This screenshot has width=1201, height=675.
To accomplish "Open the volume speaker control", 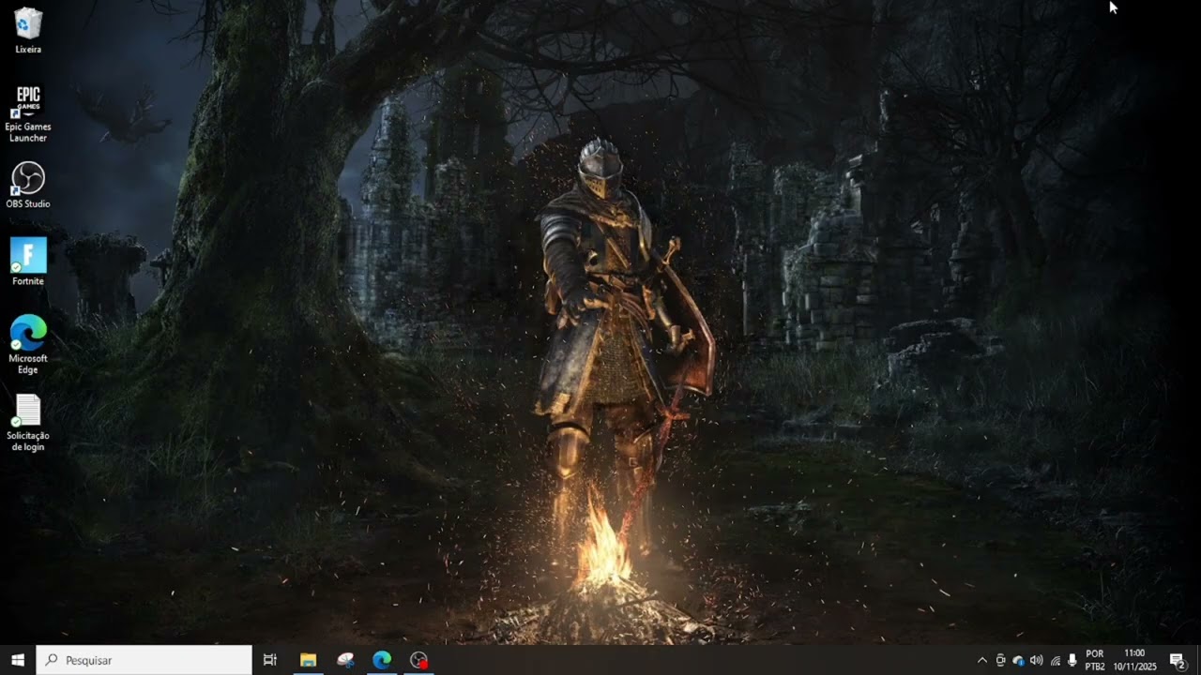I will [1036, 660].
